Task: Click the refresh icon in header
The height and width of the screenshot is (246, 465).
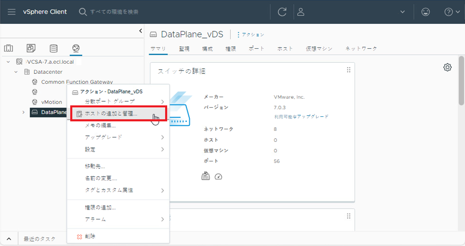Action: click(282, 12)
